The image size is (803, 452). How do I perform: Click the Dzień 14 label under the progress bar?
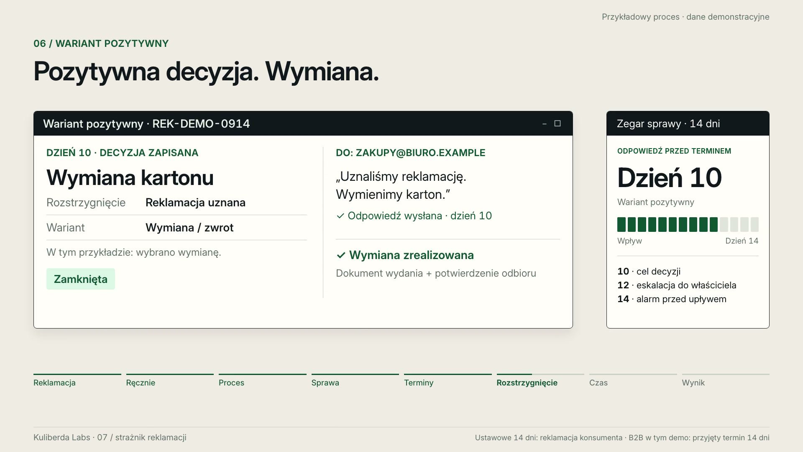click(742, 241)
